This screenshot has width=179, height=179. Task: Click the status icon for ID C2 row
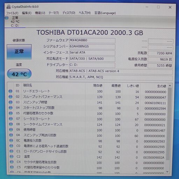[x=12, y=157]
